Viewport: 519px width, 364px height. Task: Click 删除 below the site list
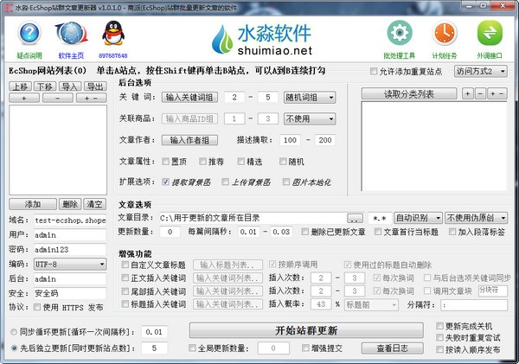click(x=70, y=204)
